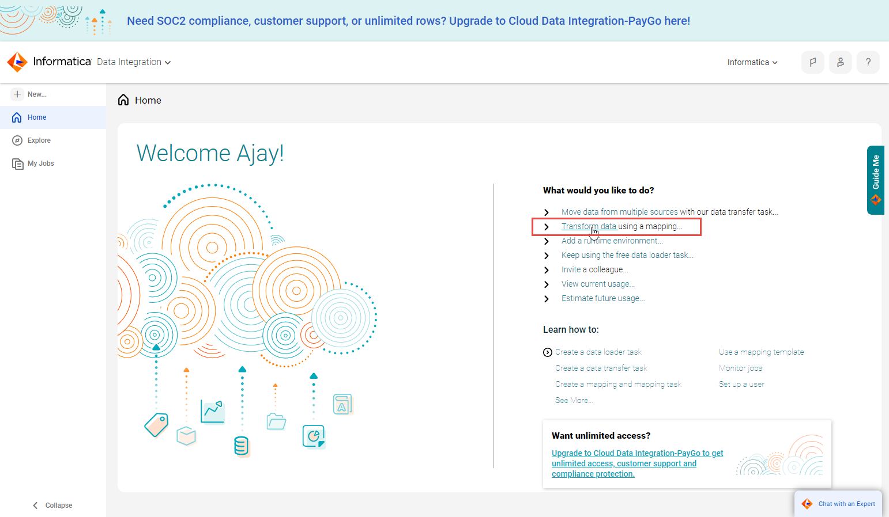Open the Informatica organization dropdown
Screen dimensions: 889x517
pos(752,62)
